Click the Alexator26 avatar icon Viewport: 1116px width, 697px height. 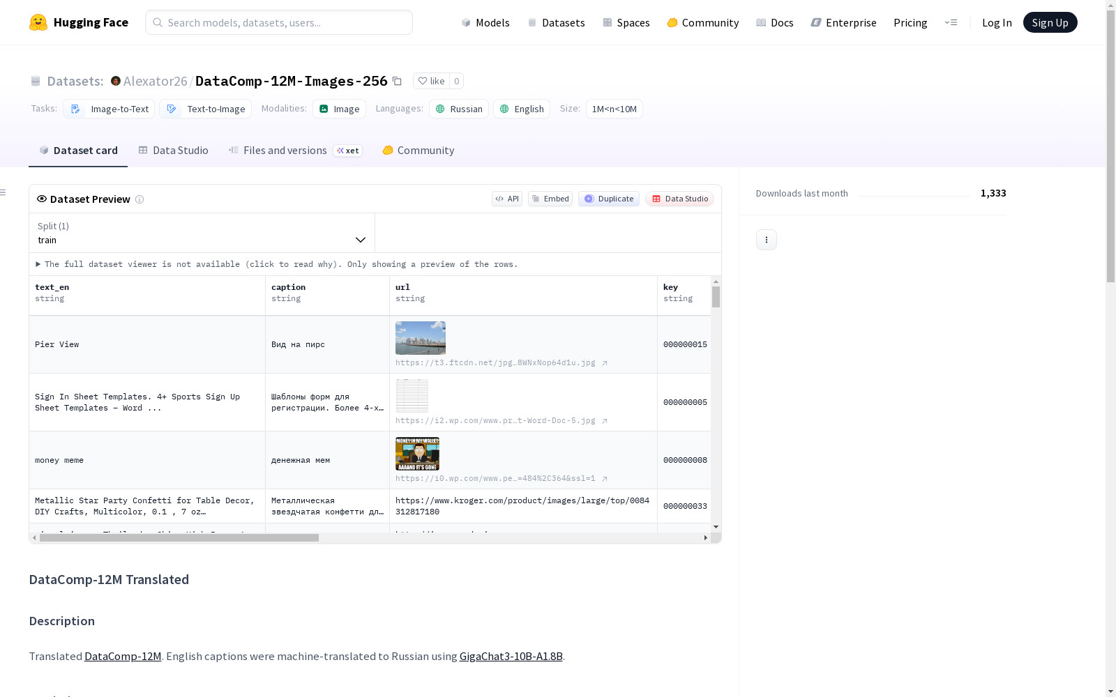pos(116,81)
